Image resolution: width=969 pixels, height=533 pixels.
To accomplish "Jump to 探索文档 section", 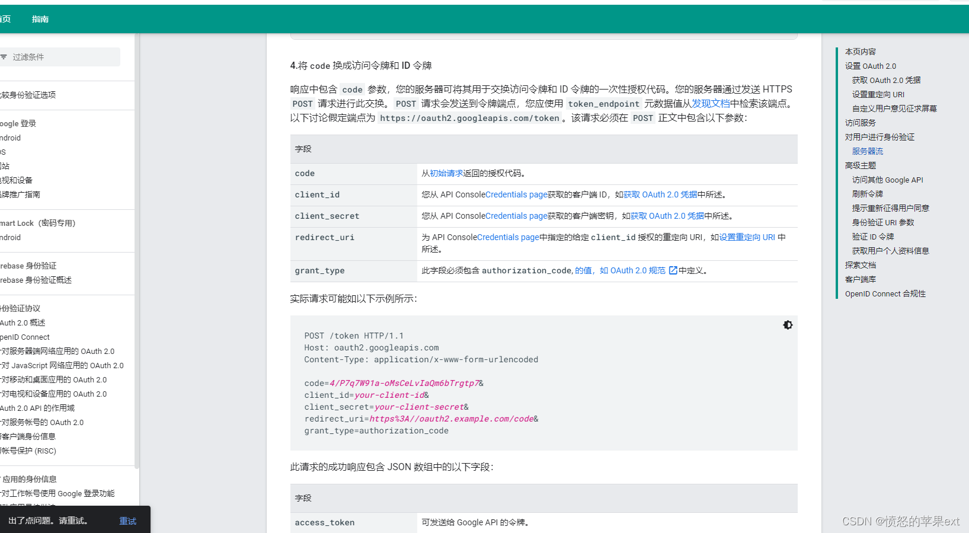I will 861,265.
